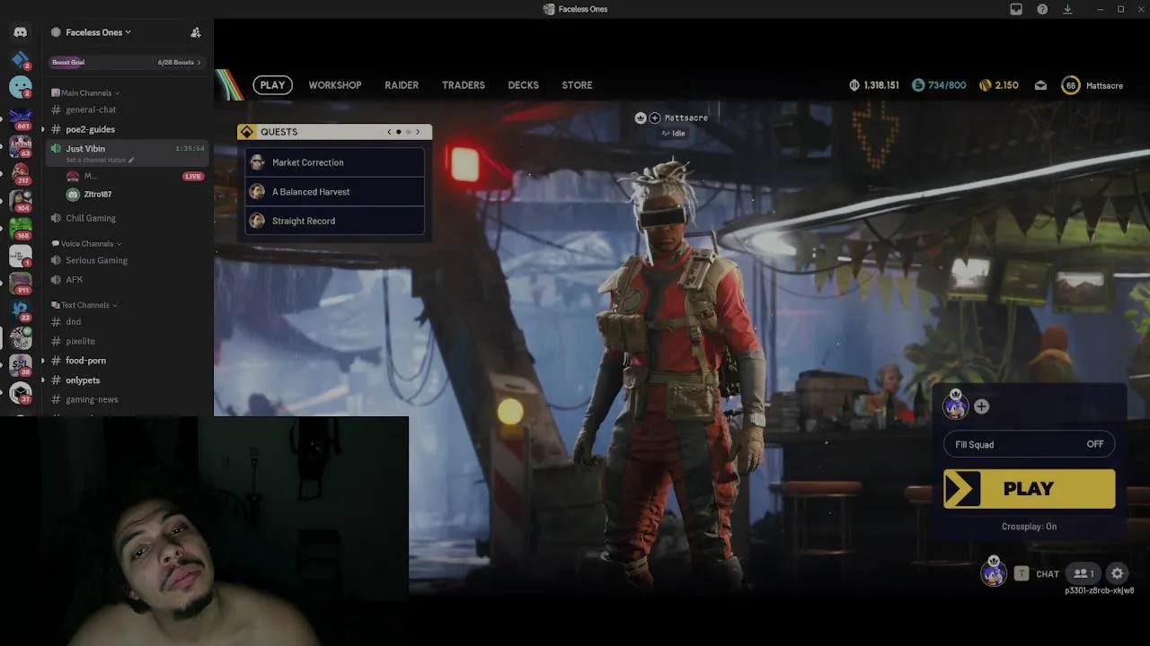Collapse the Text Channels category
1150x646 pixels.
84,305
